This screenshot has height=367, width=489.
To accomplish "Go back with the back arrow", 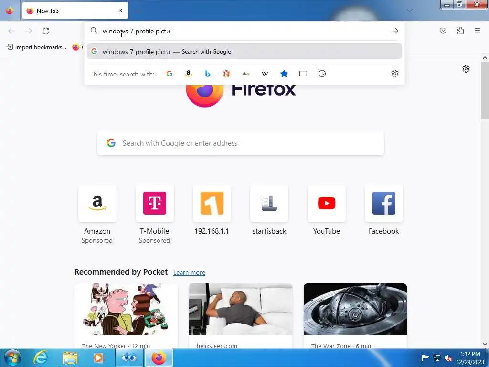I will tap(11, 31).
